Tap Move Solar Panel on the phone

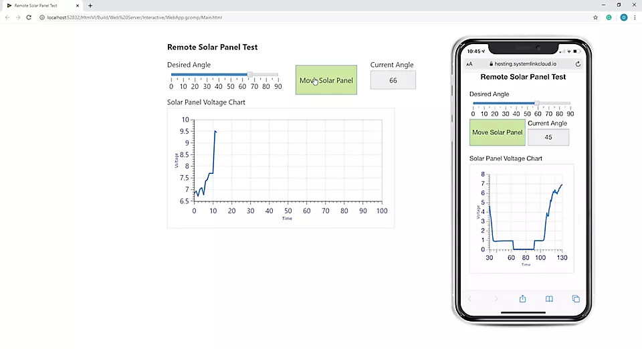[497, 132]
